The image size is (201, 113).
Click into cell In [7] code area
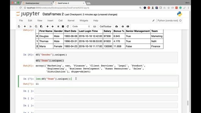point(106,79)
